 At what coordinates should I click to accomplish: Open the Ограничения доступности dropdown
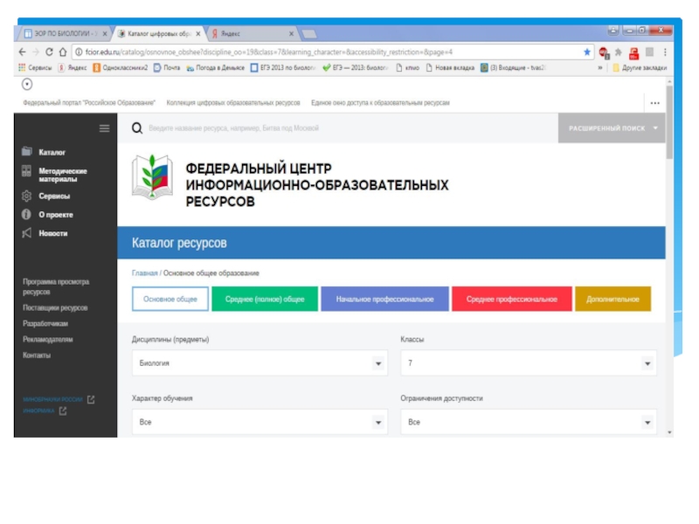pyautogui.click(x=529, y=422)
